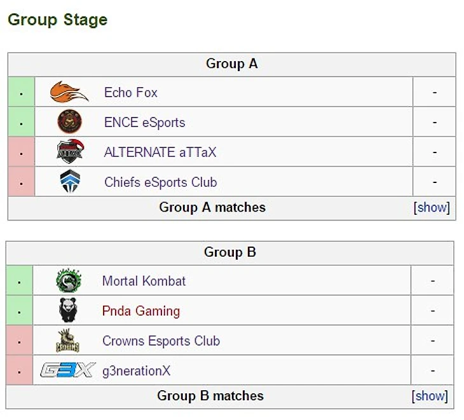
Task: Open the ENCE eSports team page
Action: [144, 123]
